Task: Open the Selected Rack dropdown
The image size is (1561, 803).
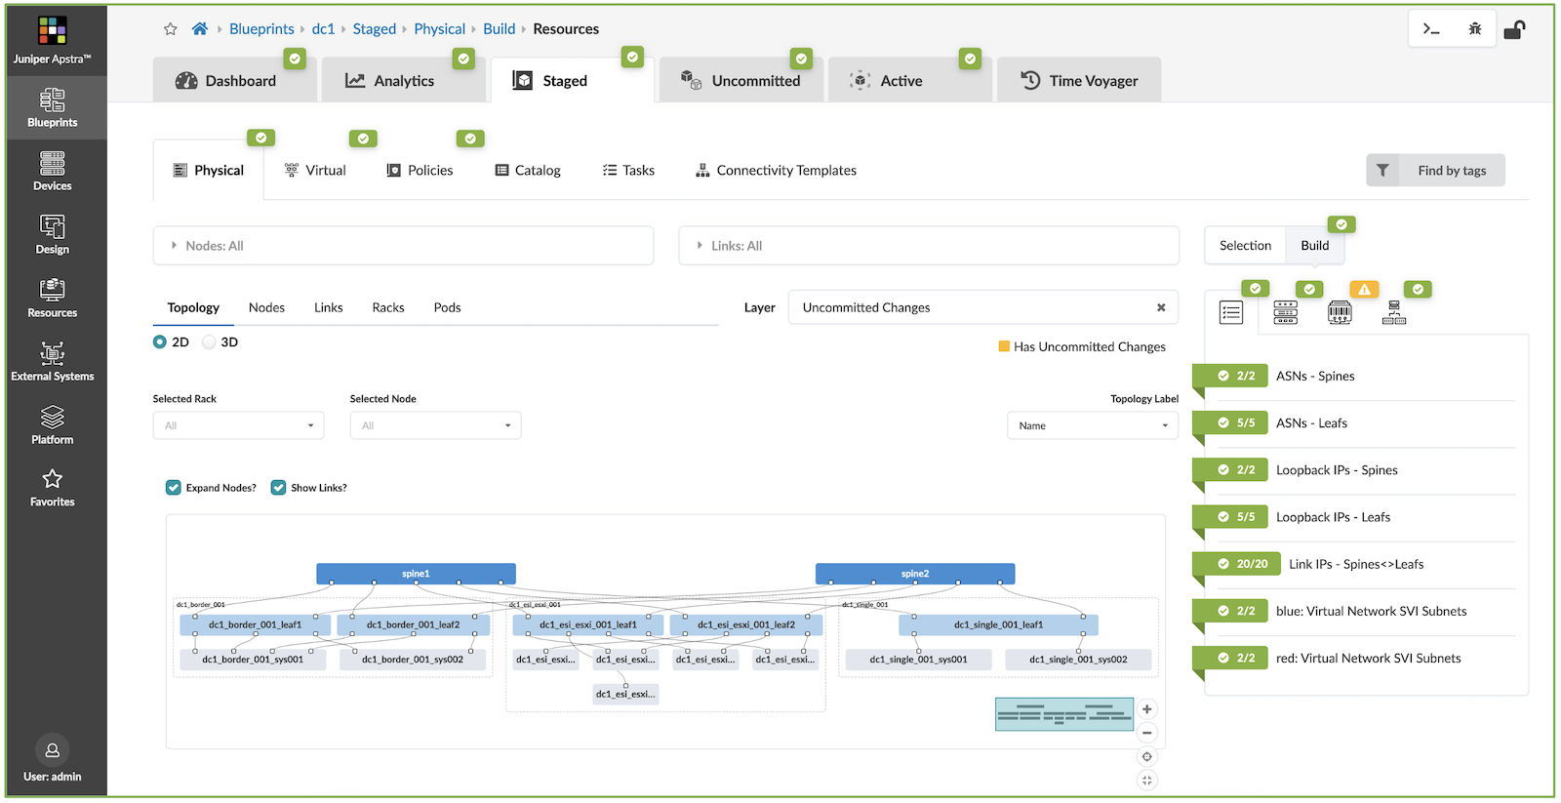Action: (238, 425)
